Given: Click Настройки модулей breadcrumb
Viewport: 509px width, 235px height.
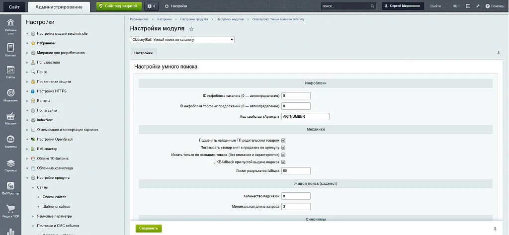Looking at the screenshot, I should click(x=230, y=19).
